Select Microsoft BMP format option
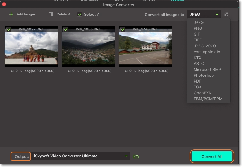 coord(207,70)
